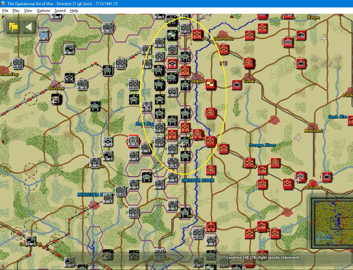Viewport: 353px width, 270px height.
Task: Click the Borisov city label
Action: pyautogui.click(x=56, y=88)
